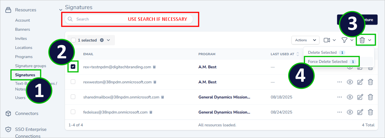The width and height of the screenshot is (385, 138).
Task: Uncheck the rex+testnpdm@digitechbranding.com checkbox
Action: click(x=73, y=67)
